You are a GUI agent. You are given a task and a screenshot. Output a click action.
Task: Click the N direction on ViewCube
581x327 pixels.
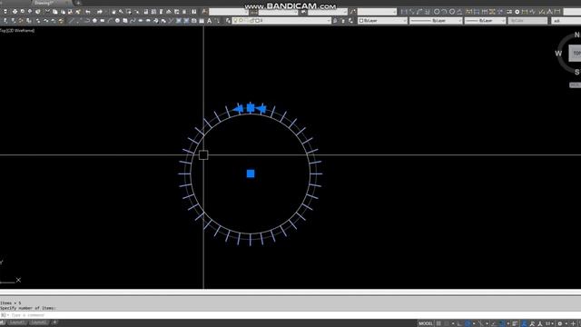tap(577, 35)
